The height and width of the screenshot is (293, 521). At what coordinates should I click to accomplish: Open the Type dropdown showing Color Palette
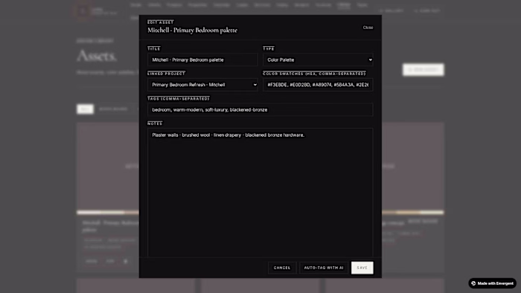pyautogui.click(x=318, y=59)
